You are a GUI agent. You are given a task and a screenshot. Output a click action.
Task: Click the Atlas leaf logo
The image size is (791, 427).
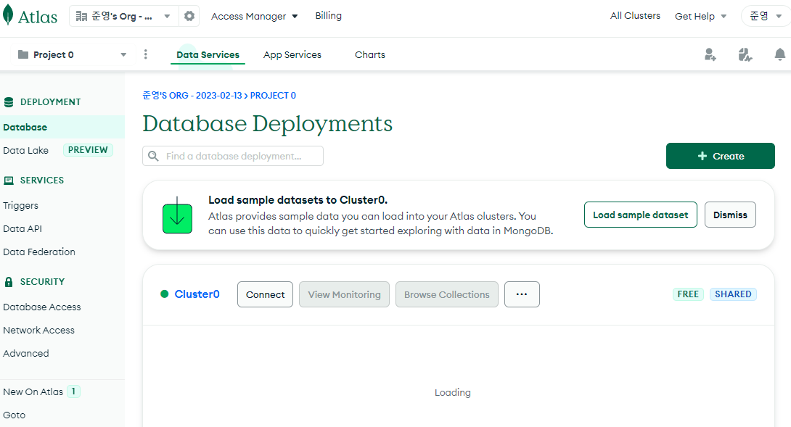7,15
